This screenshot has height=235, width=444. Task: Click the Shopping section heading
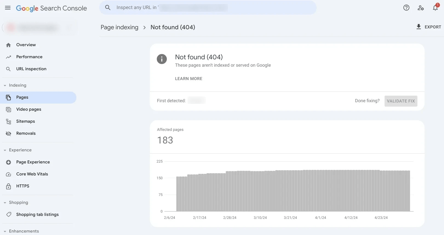[x=18, y=202]
